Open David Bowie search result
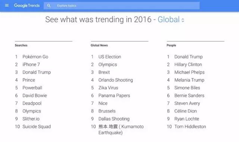 [35, 96]
